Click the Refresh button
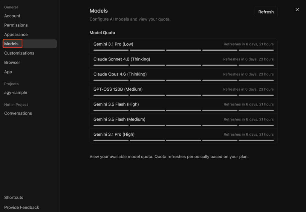 266,12
